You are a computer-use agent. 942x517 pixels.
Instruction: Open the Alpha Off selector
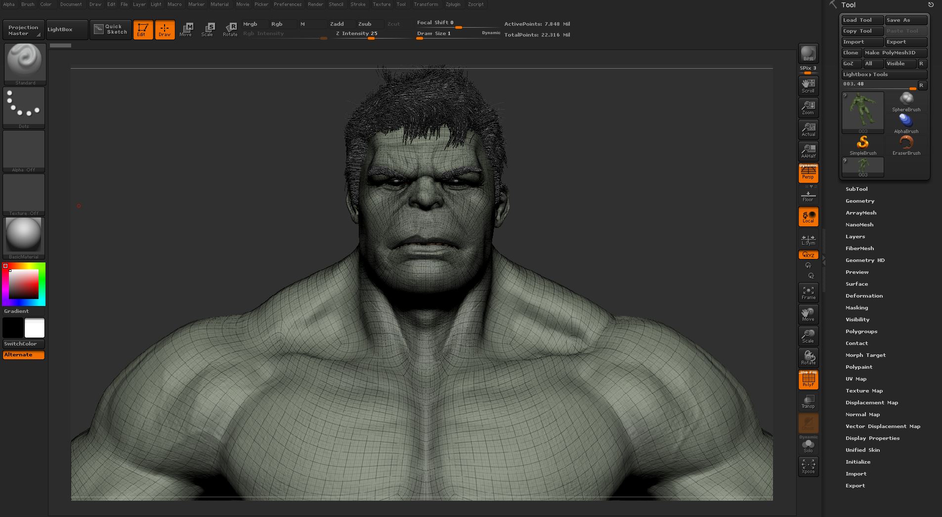[24, 151]
